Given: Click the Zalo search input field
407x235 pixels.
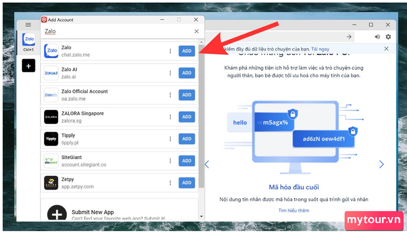Looking at the screenshot, I should (x=118, y=31).
